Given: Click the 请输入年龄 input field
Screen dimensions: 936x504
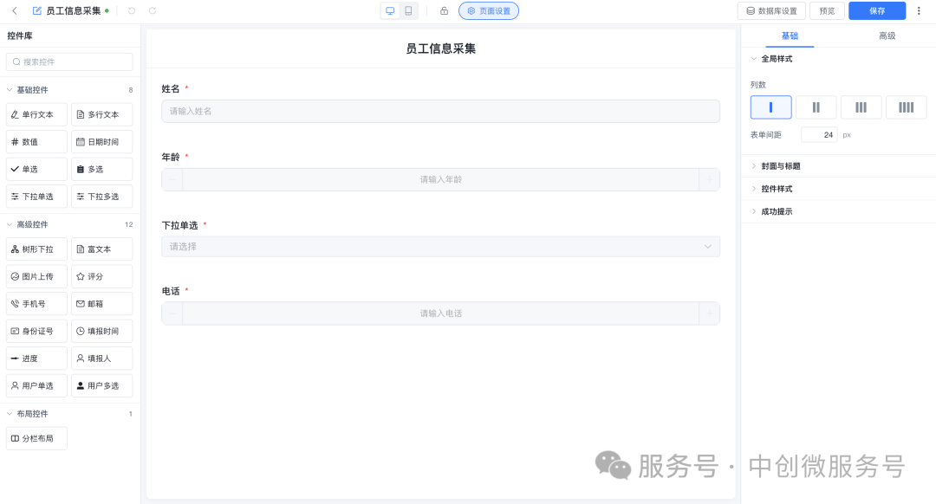Looking at the screenshot, I should [x=440, y=179].
